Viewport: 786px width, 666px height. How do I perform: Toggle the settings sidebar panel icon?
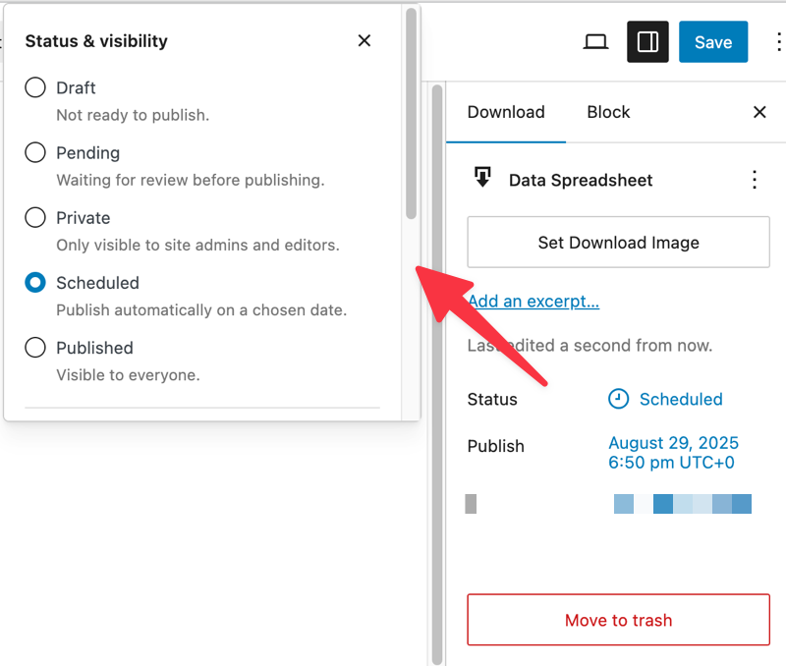646,41
